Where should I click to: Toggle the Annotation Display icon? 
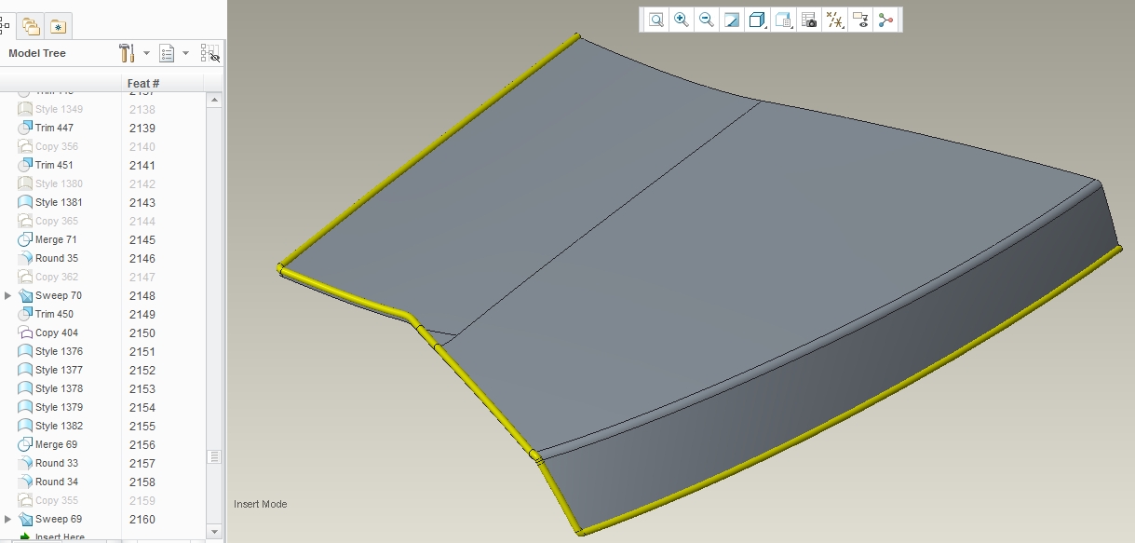pyautogui.click(x=860, y=20)
